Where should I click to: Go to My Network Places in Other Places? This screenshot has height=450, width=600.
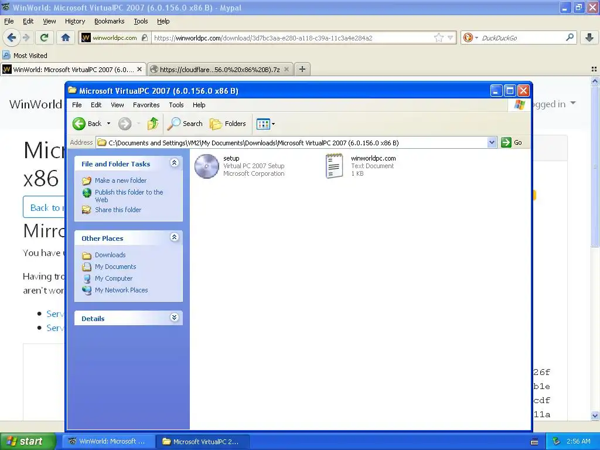coord(121,290)
